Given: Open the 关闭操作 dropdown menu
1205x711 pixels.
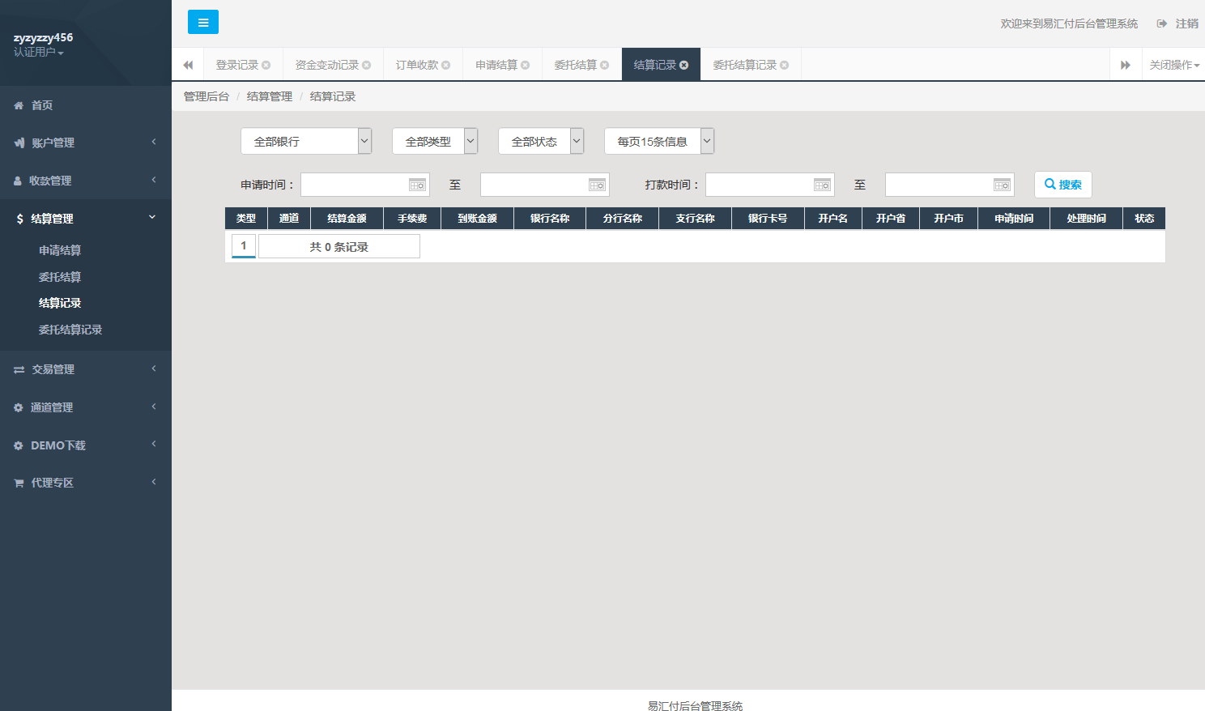Looking at the screenshot, I should [1173, 65].
